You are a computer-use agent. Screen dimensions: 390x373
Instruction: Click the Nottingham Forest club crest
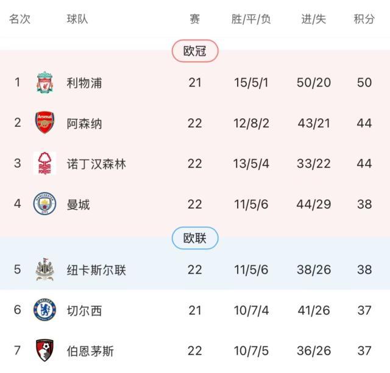click(44, 163)
